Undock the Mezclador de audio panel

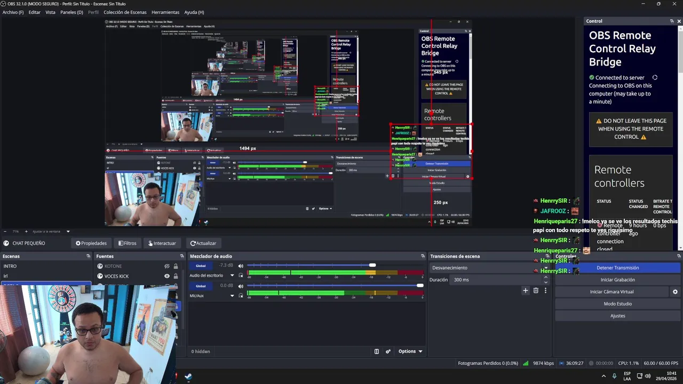click(423, 257)
